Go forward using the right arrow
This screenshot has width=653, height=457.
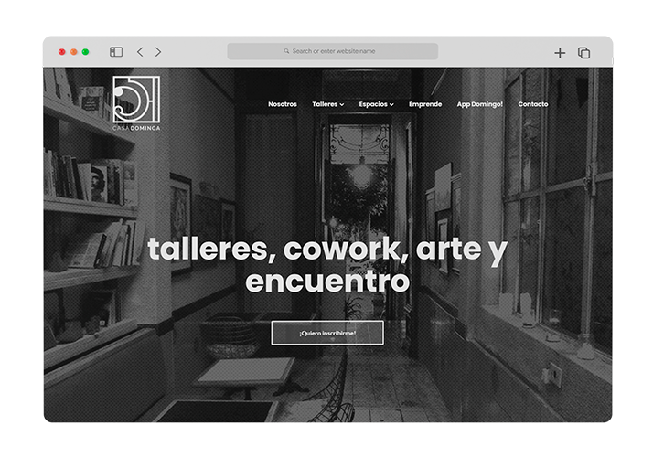coord(158,52)
